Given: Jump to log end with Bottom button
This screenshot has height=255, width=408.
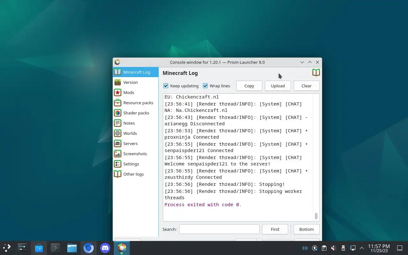Looking at the screenshot, I should point(306,229).
